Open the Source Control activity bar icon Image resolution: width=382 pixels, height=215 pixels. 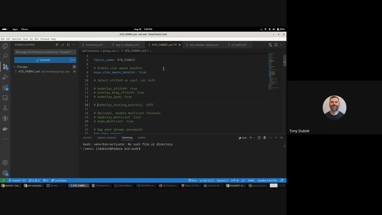pyautogui.click(x=5, y=67)
